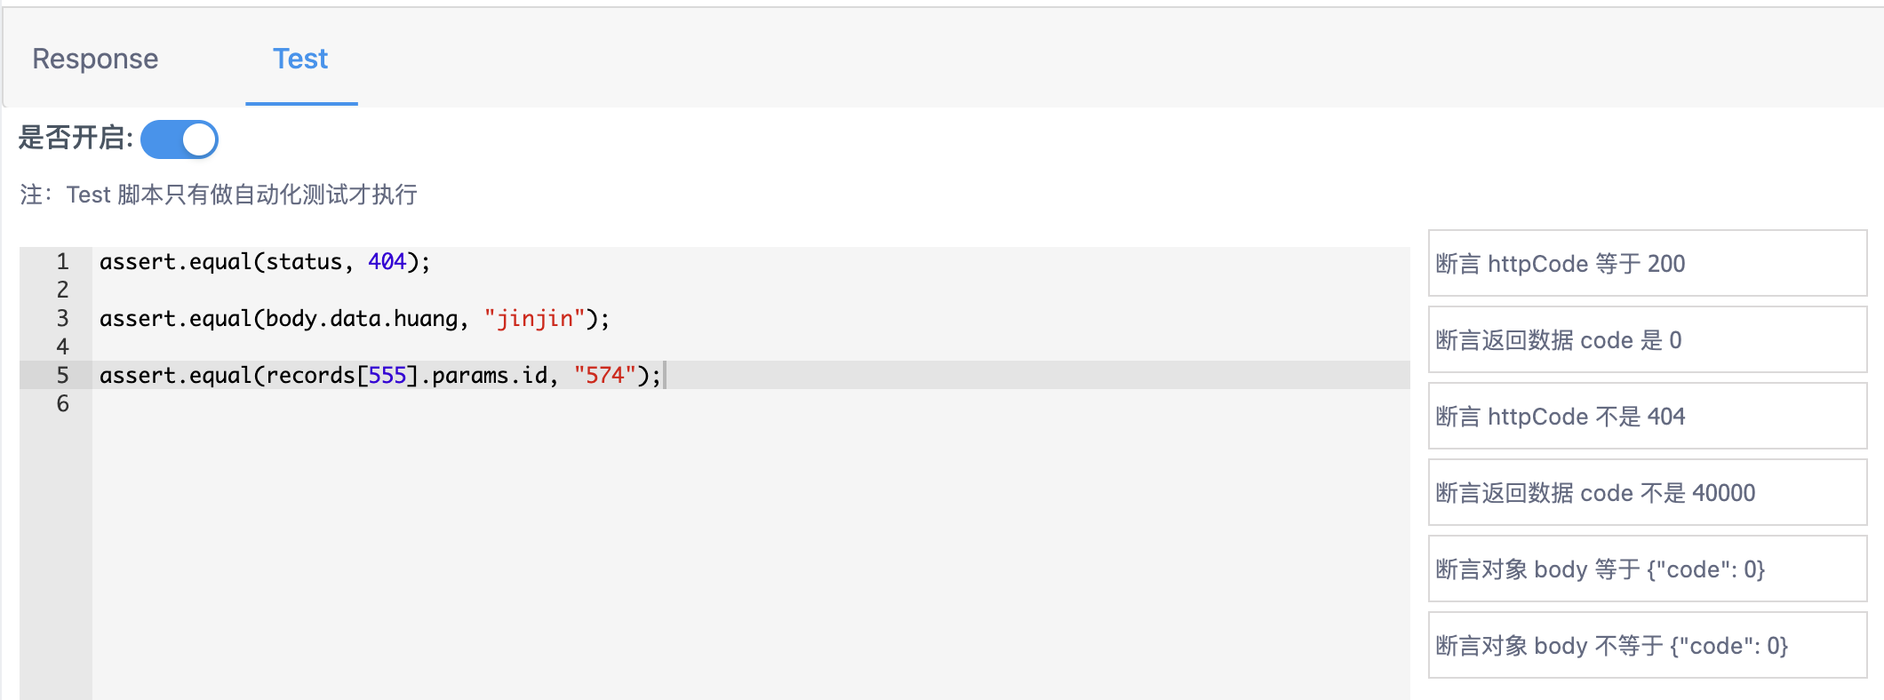Screen dimensions: 1884x700
Task: Click the 404 number in line 1
Action: 387,262
